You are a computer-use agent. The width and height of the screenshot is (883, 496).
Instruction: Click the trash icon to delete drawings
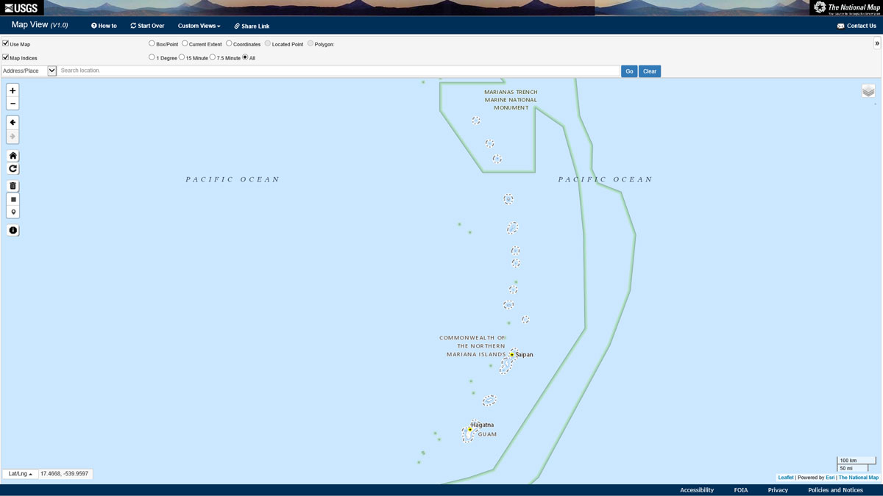click(x=13, y=186)
